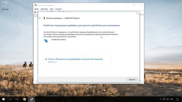Click the Intel(R) HD Graphics device icon
Viewport: 182px width, 102px height.
(x=46, y=41)
